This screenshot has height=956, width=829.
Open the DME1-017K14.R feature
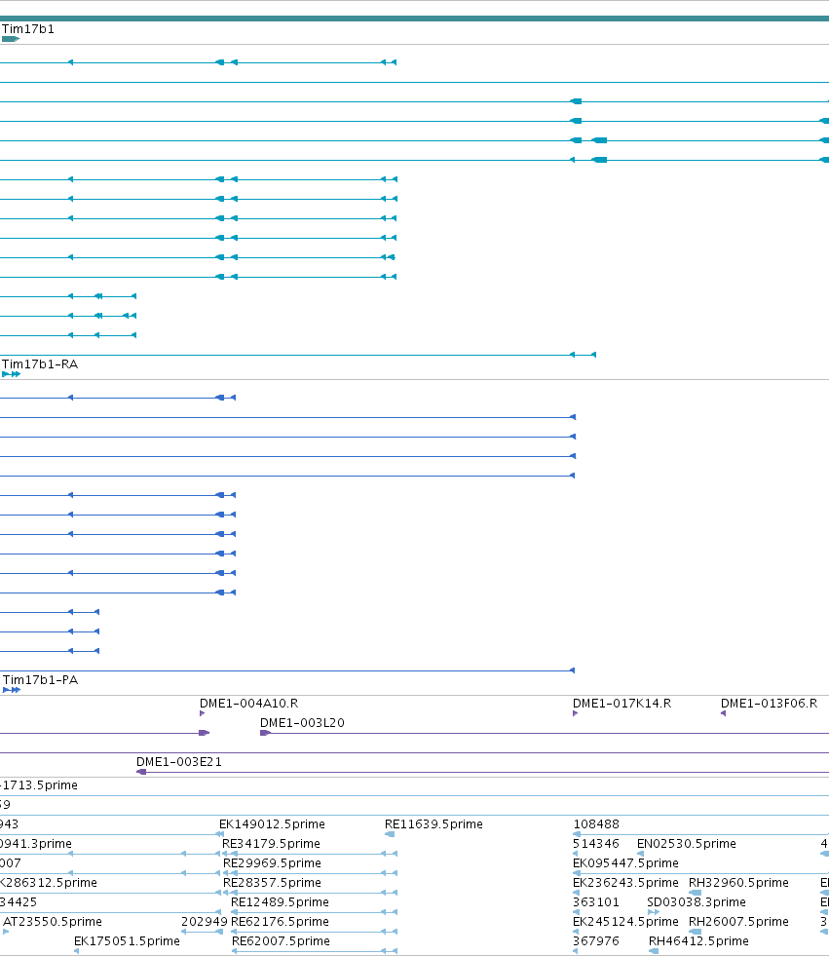tap(622, 704)
